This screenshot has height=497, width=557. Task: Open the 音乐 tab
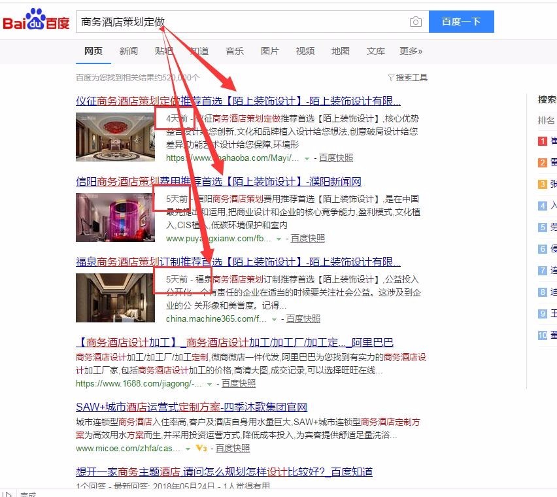[x=235, y=51]
